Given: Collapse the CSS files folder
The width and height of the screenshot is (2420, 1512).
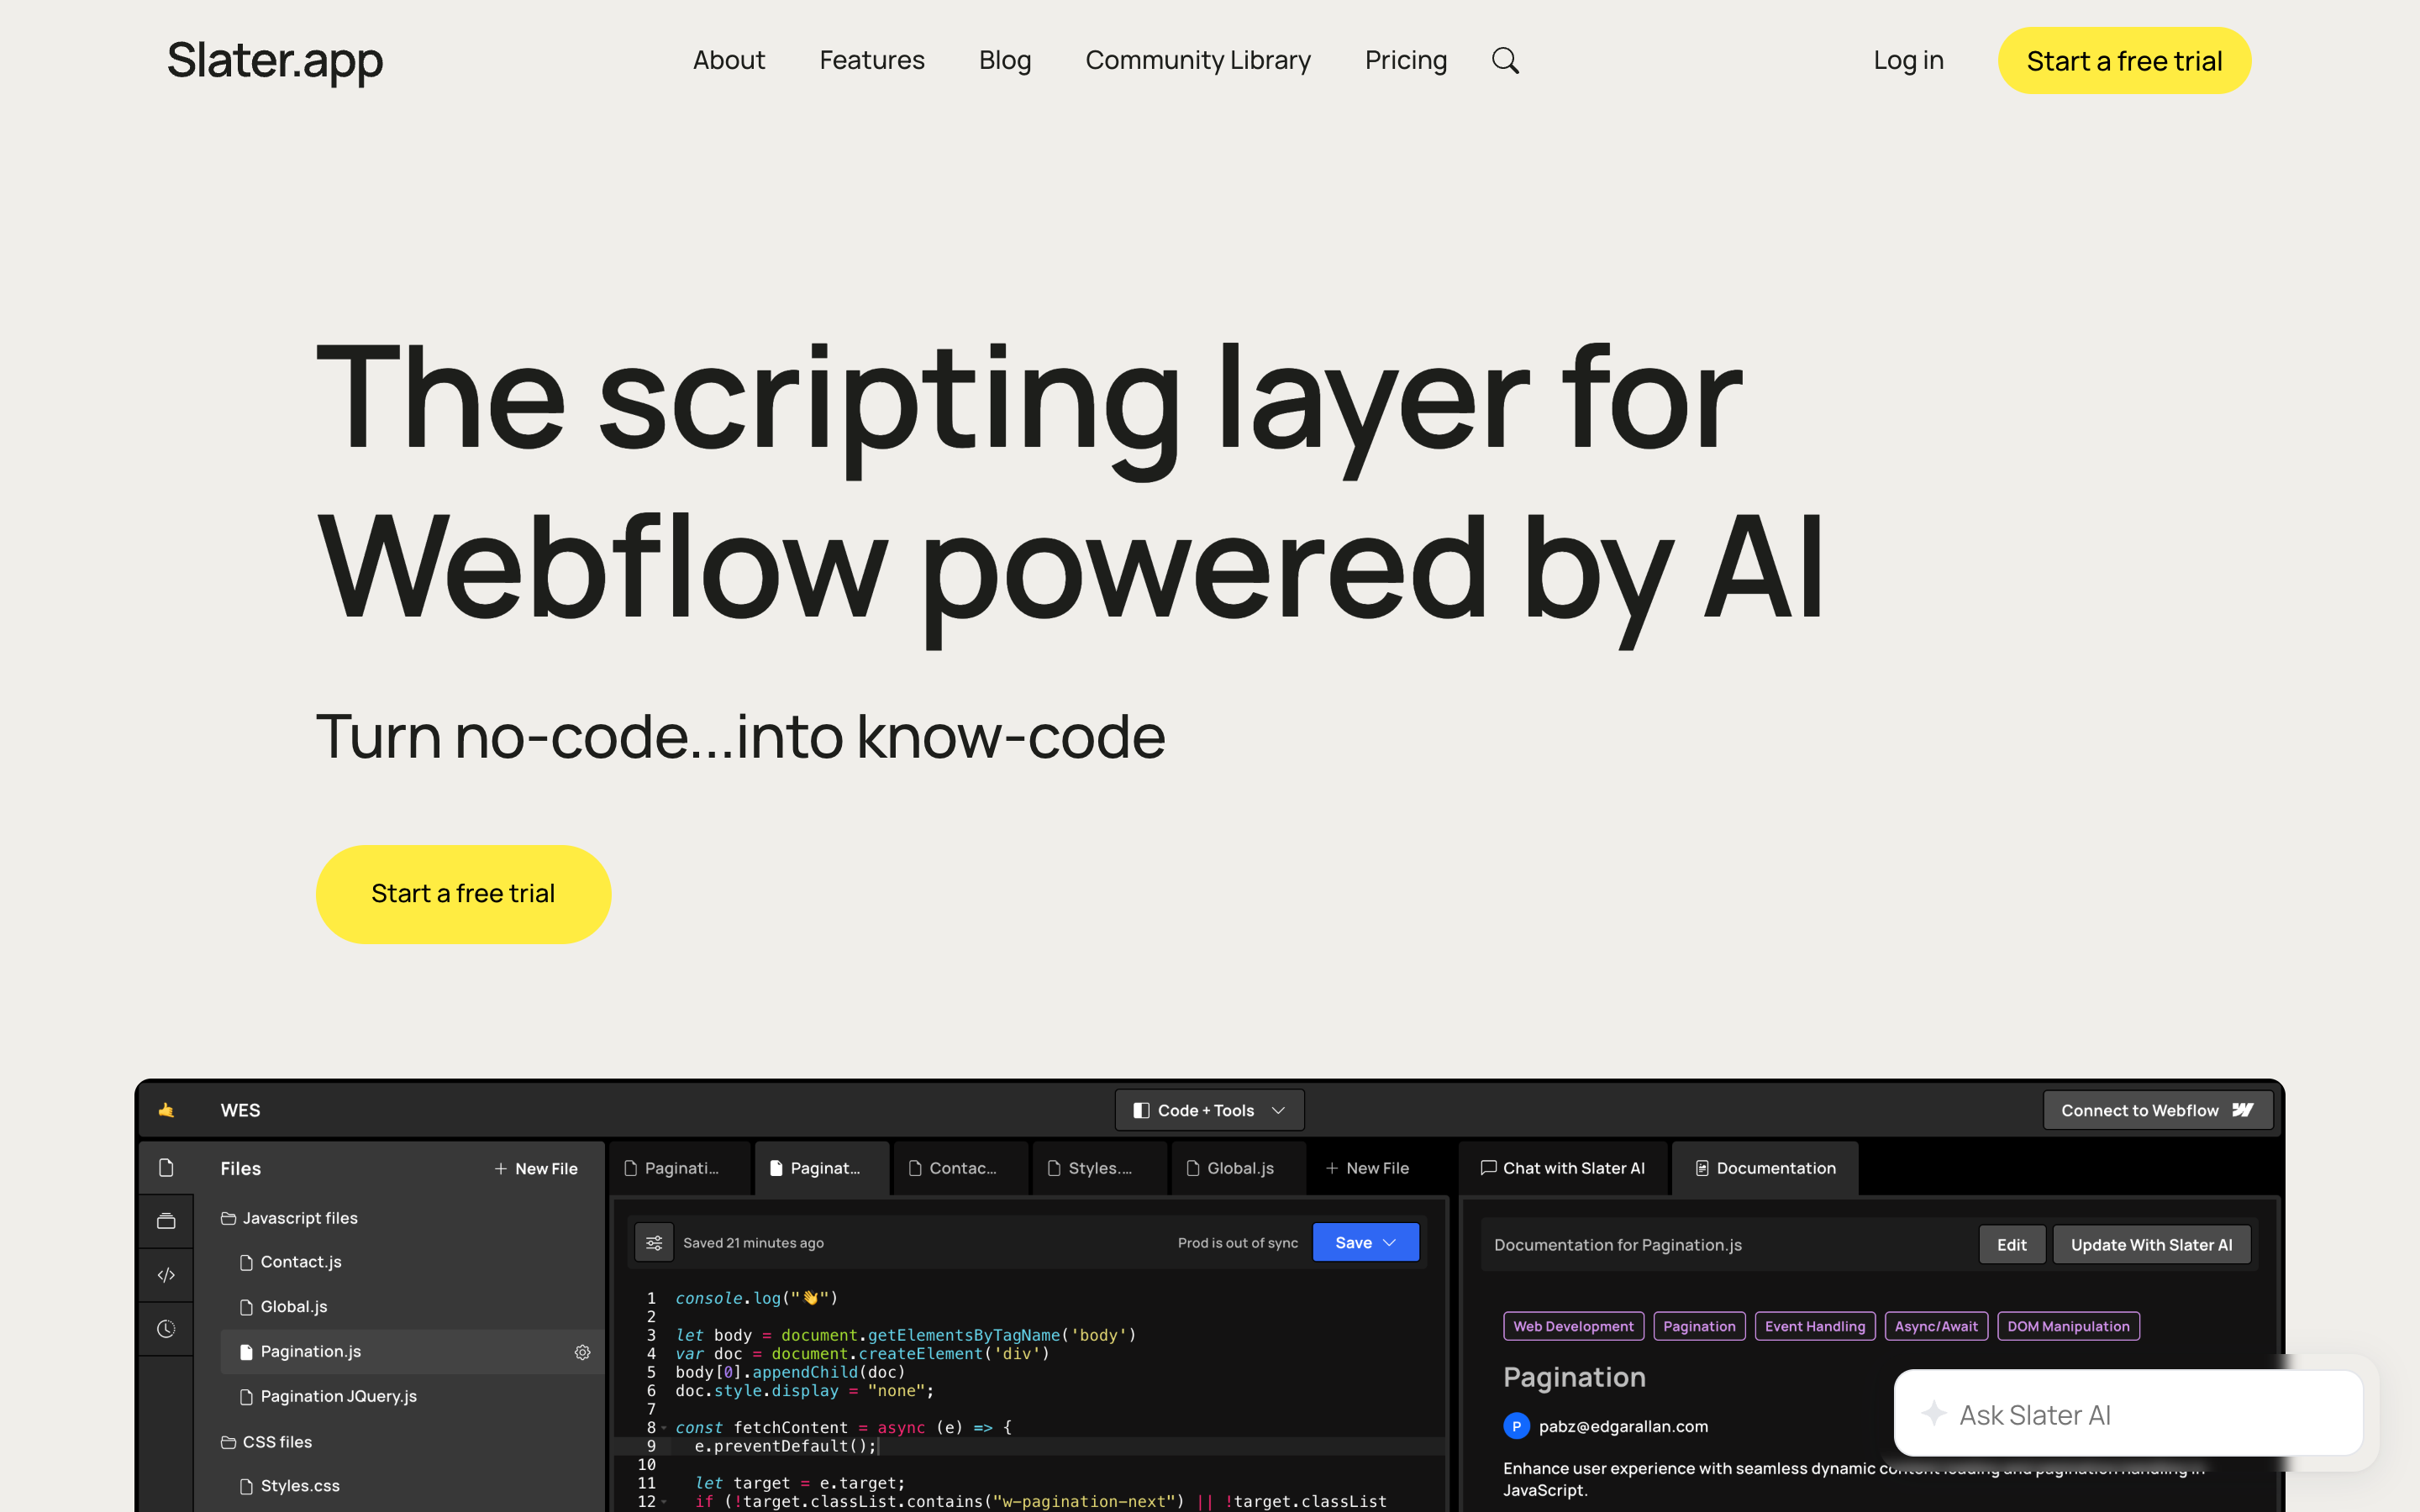Looking at the screenshot, I should coord(266,1442).
